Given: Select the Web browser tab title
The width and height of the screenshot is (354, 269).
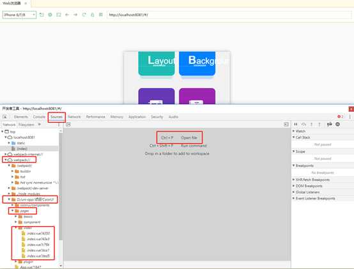Looking at the screenshot, I should tap(12, 3).
